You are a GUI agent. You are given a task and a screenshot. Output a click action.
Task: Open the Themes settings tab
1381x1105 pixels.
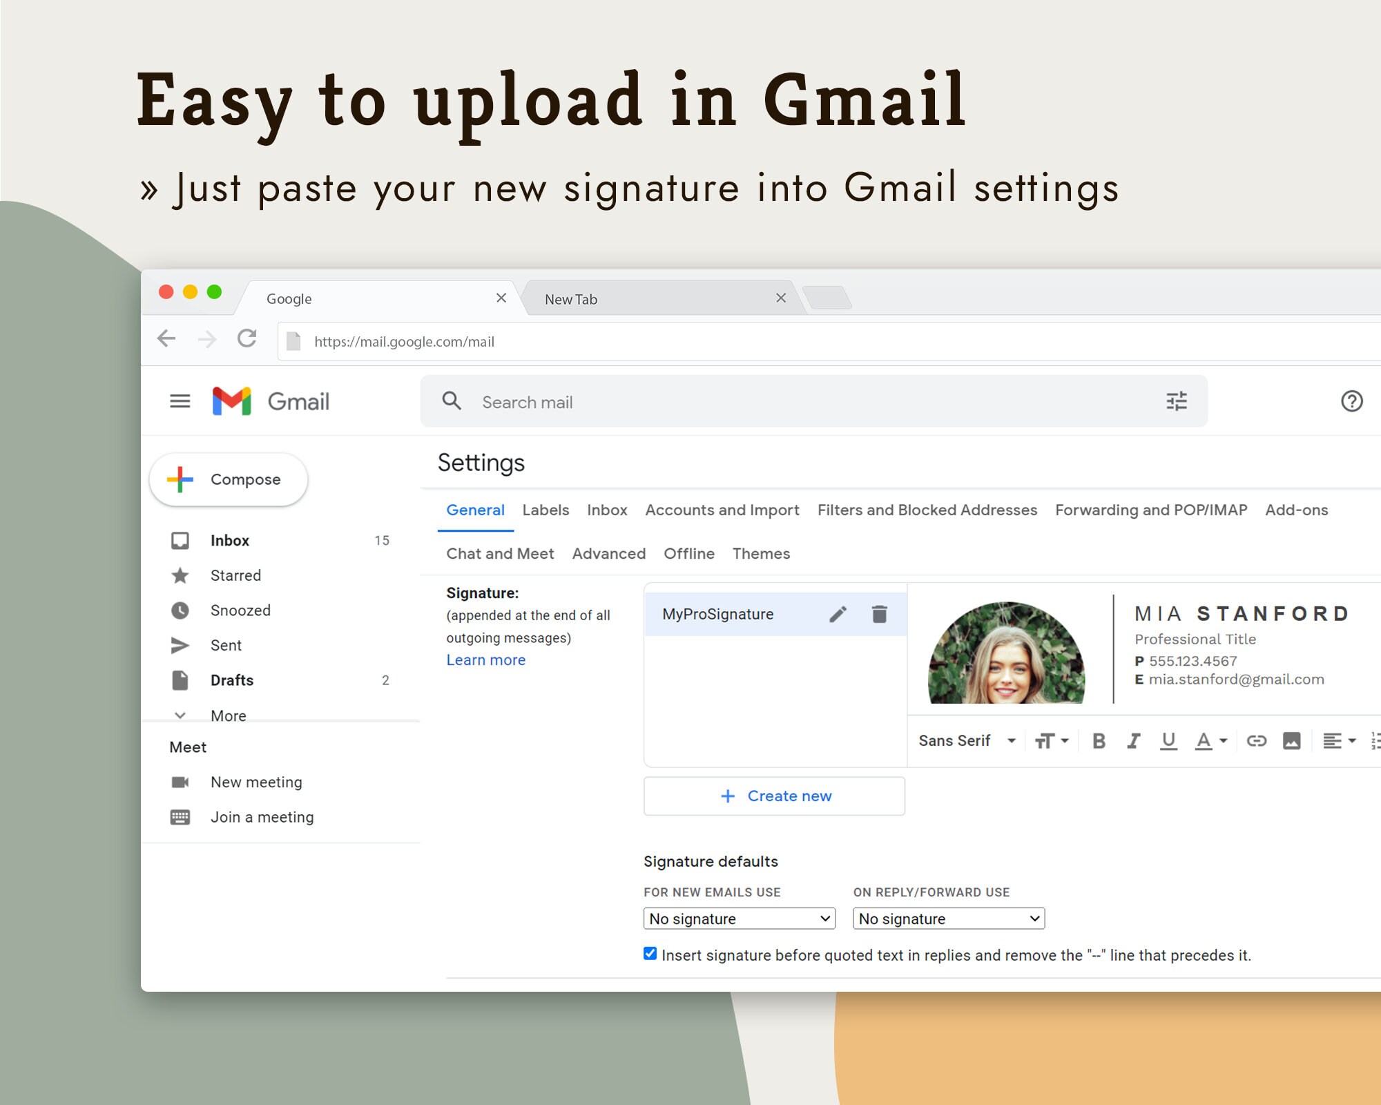click(761, 553)
